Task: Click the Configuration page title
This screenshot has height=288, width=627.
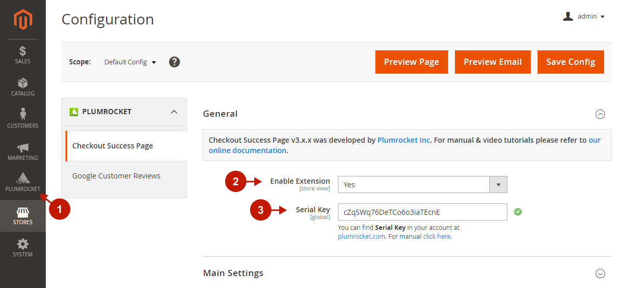Action: pos(108,20)
